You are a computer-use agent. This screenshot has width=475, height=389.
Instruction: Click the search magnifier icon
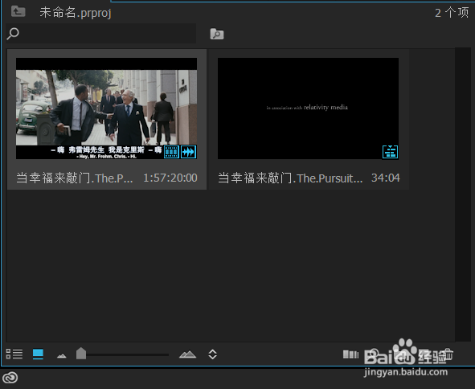pos(13,33)
